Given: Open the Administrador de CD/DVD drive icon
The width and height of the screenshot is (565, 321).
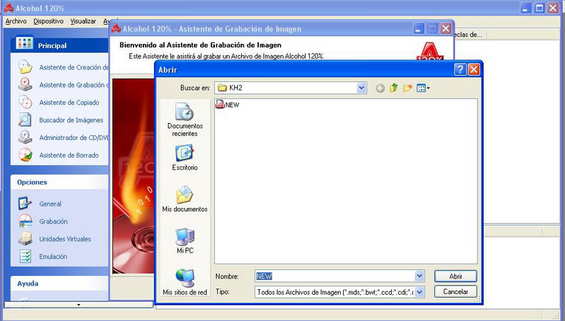Looking at the screenshot, I should [x=25, y=137].
